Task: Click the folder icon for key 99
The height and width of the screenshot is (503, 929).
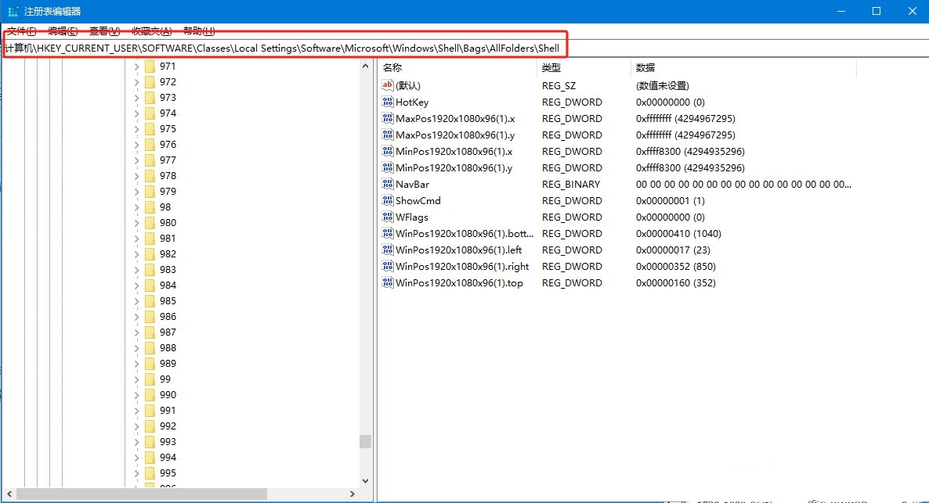Action: click(150, 379)
